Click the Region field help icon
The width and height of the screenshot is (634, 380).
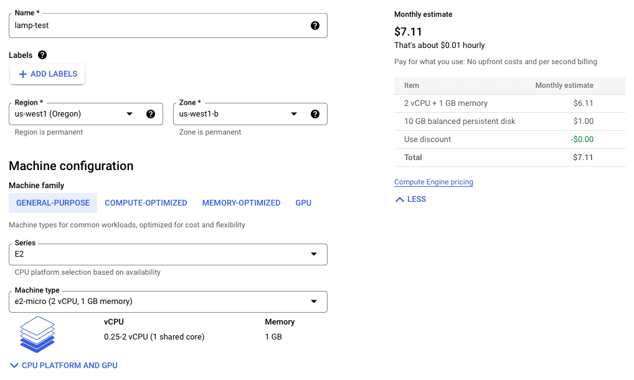point(151,114)
